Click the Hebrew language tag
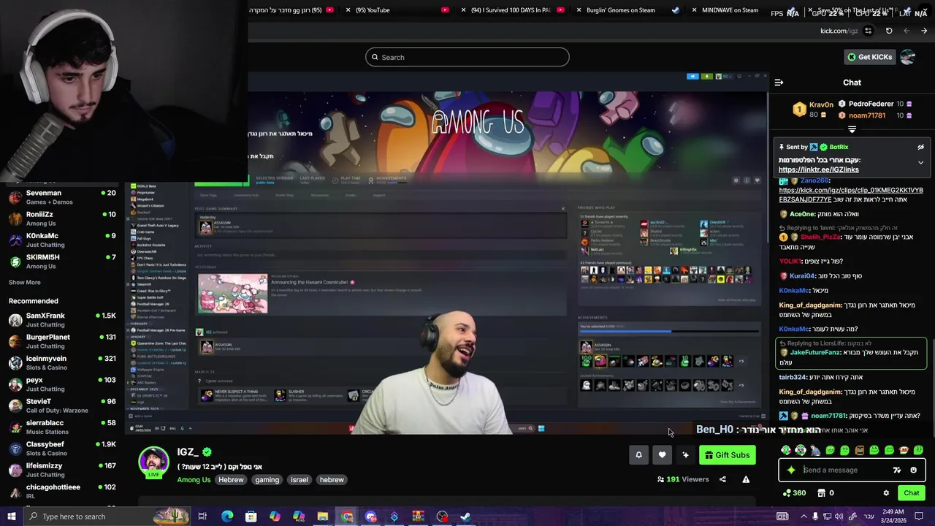This screenshot has height=526, width=935. (231, 480)
